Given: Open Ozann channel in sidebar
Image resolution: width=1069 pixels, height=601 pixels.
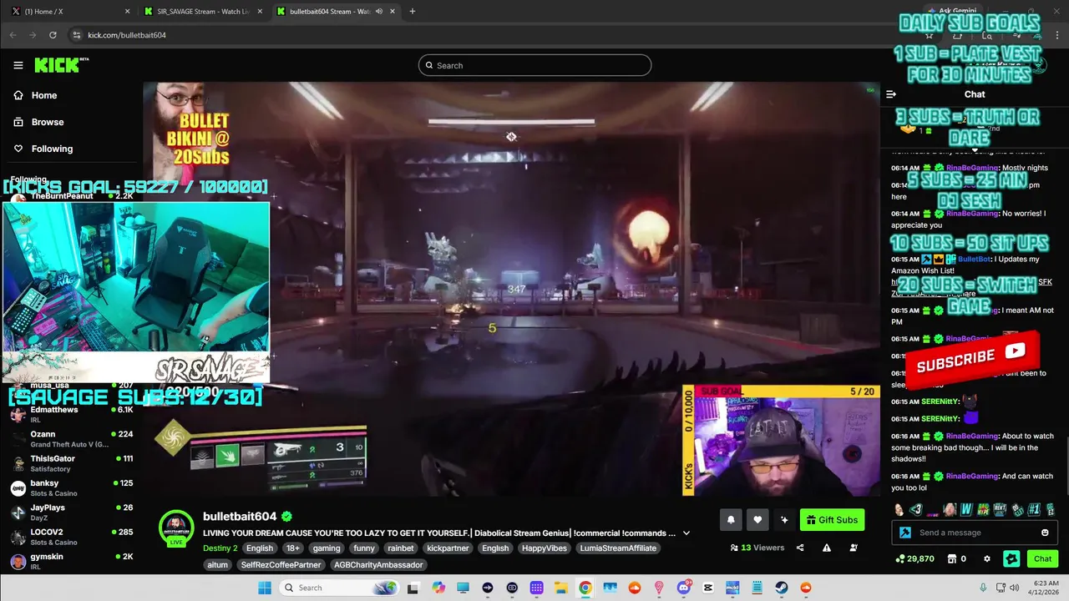Looking at the screenshot, I should pos(71,438).
